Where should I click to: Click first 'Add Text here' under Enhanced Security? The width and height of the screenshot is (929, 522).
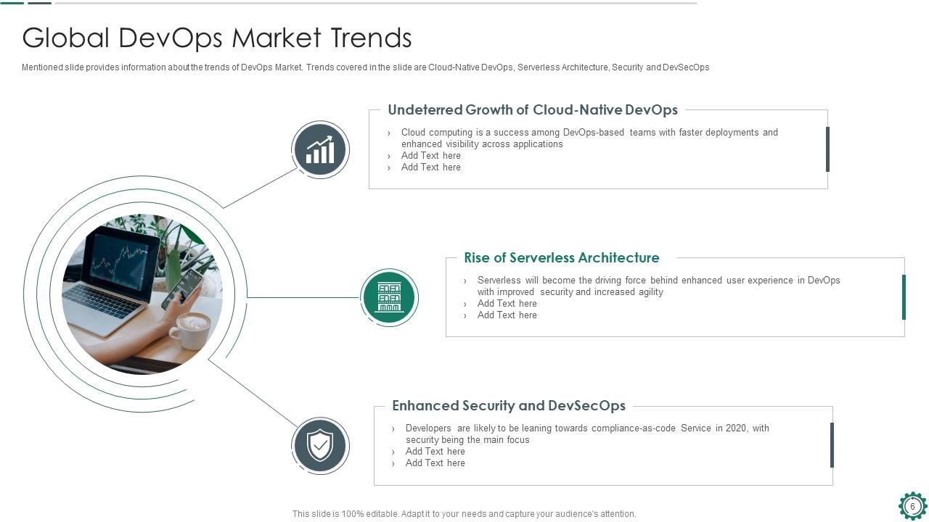(435, 452)
